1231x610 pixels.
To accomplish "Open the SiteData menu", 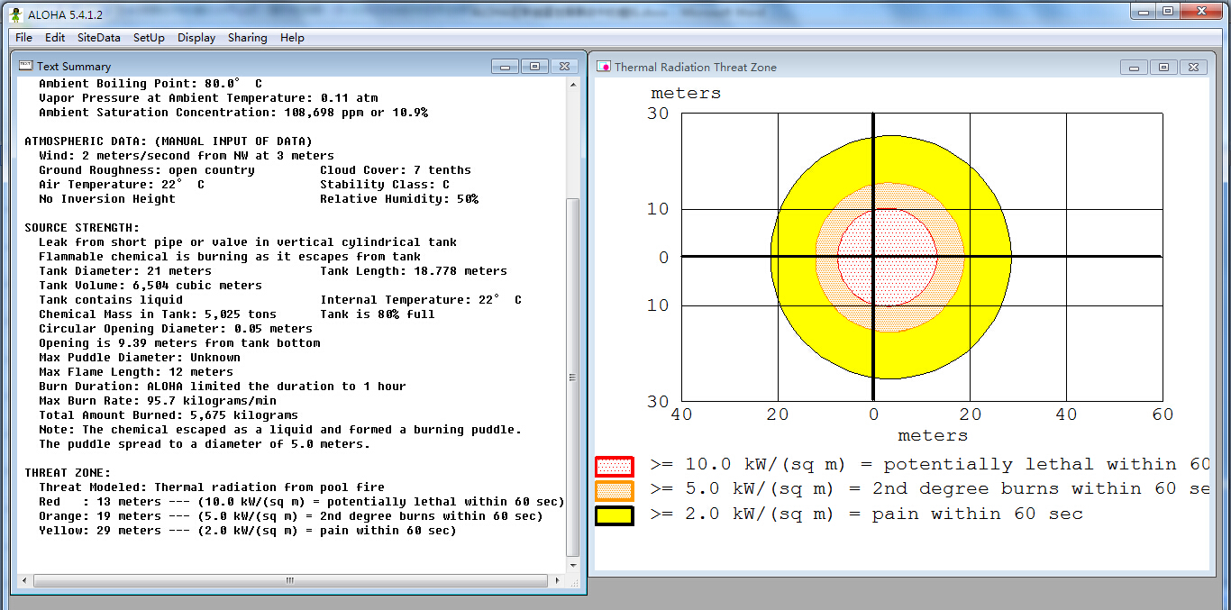I will pos(98,38).
